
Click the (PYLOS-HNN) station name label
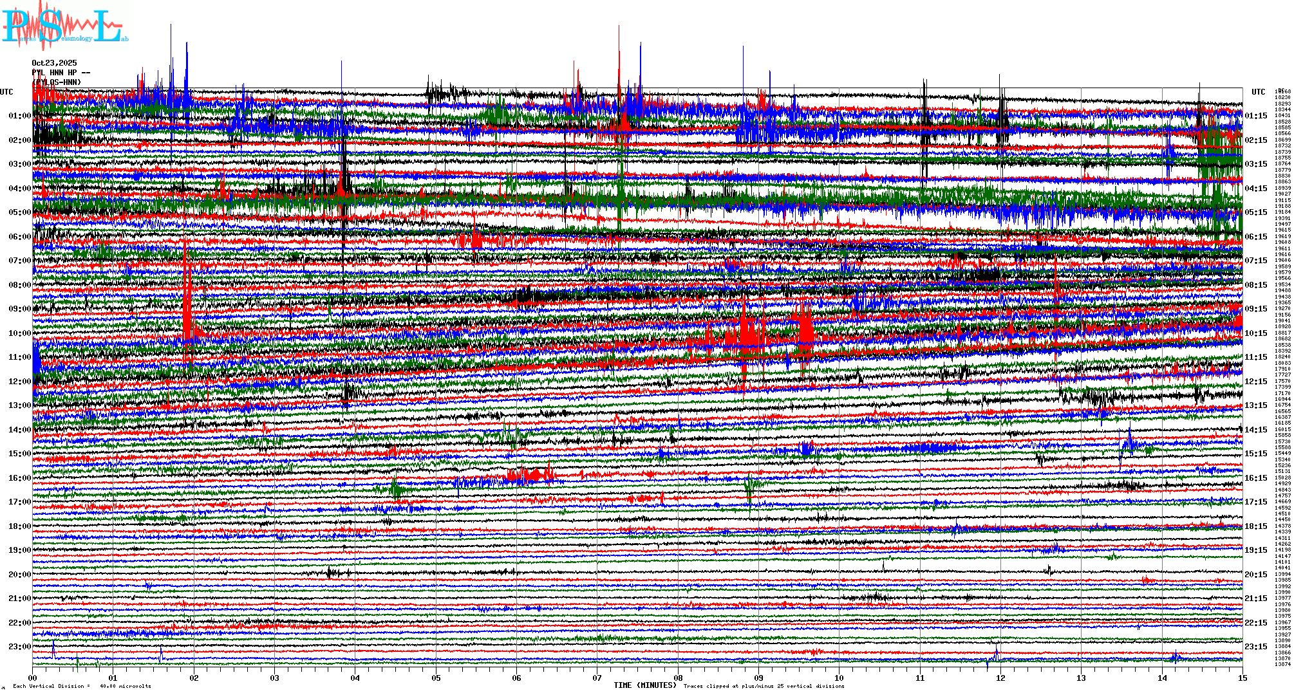click(57, 82)
